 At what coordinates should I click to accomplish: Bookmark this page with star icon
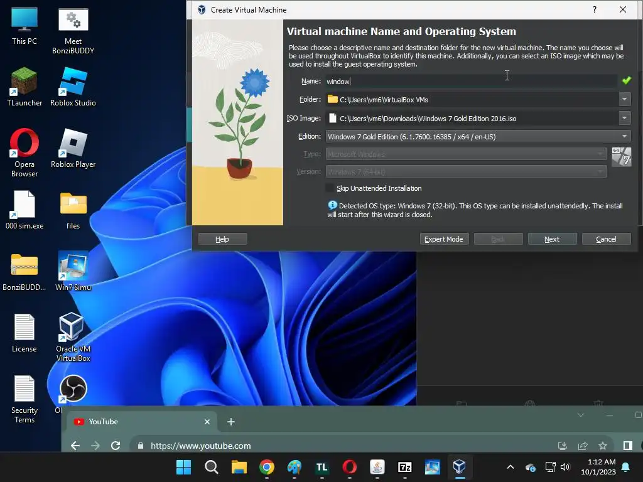(602, 446)
